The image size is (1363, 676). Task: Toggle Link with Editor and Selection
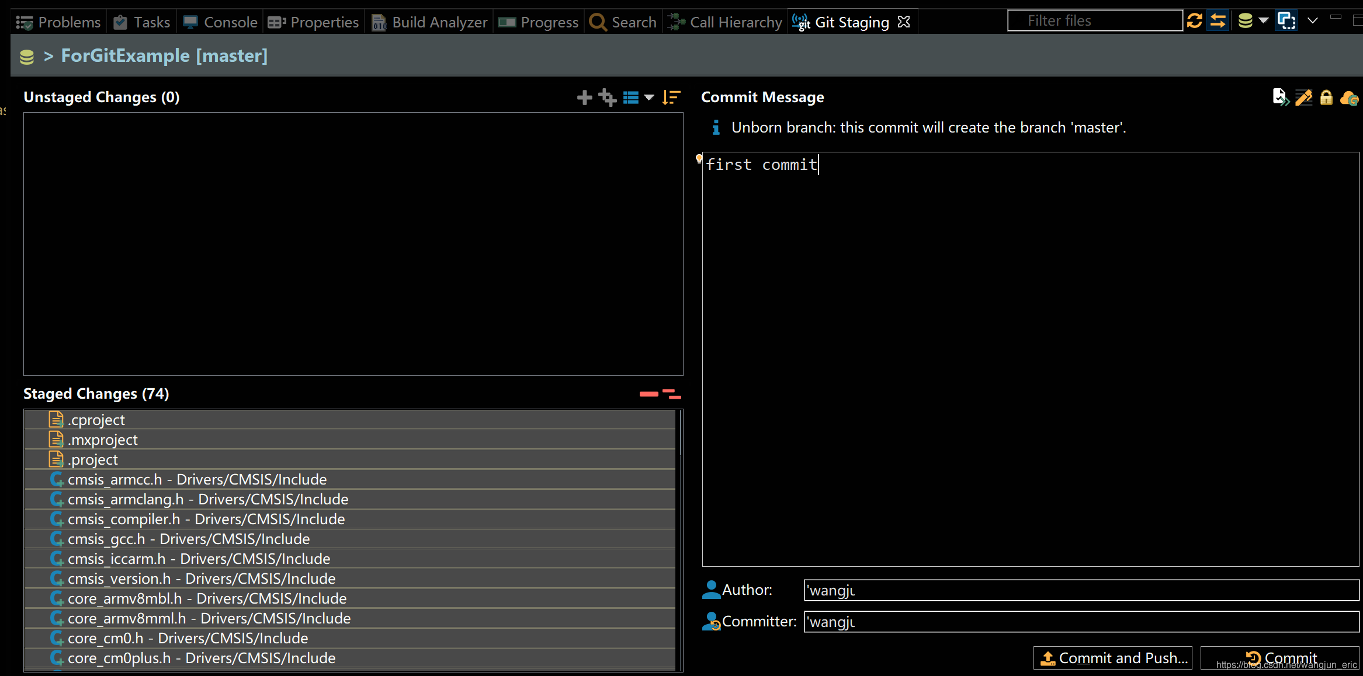point(1218,21)
